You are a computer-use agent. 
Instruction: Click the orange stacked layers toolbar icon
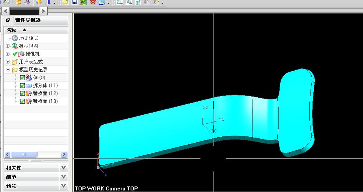click(19, 2)
